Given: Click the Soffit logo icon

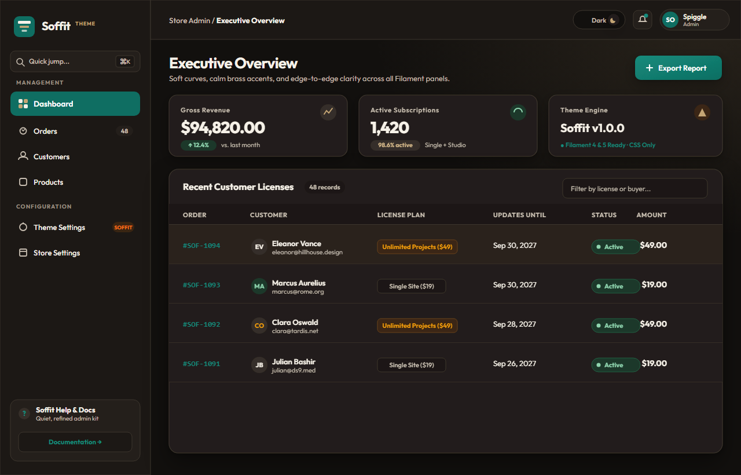Looking at the screenshot, I should (x=24, y=26).
